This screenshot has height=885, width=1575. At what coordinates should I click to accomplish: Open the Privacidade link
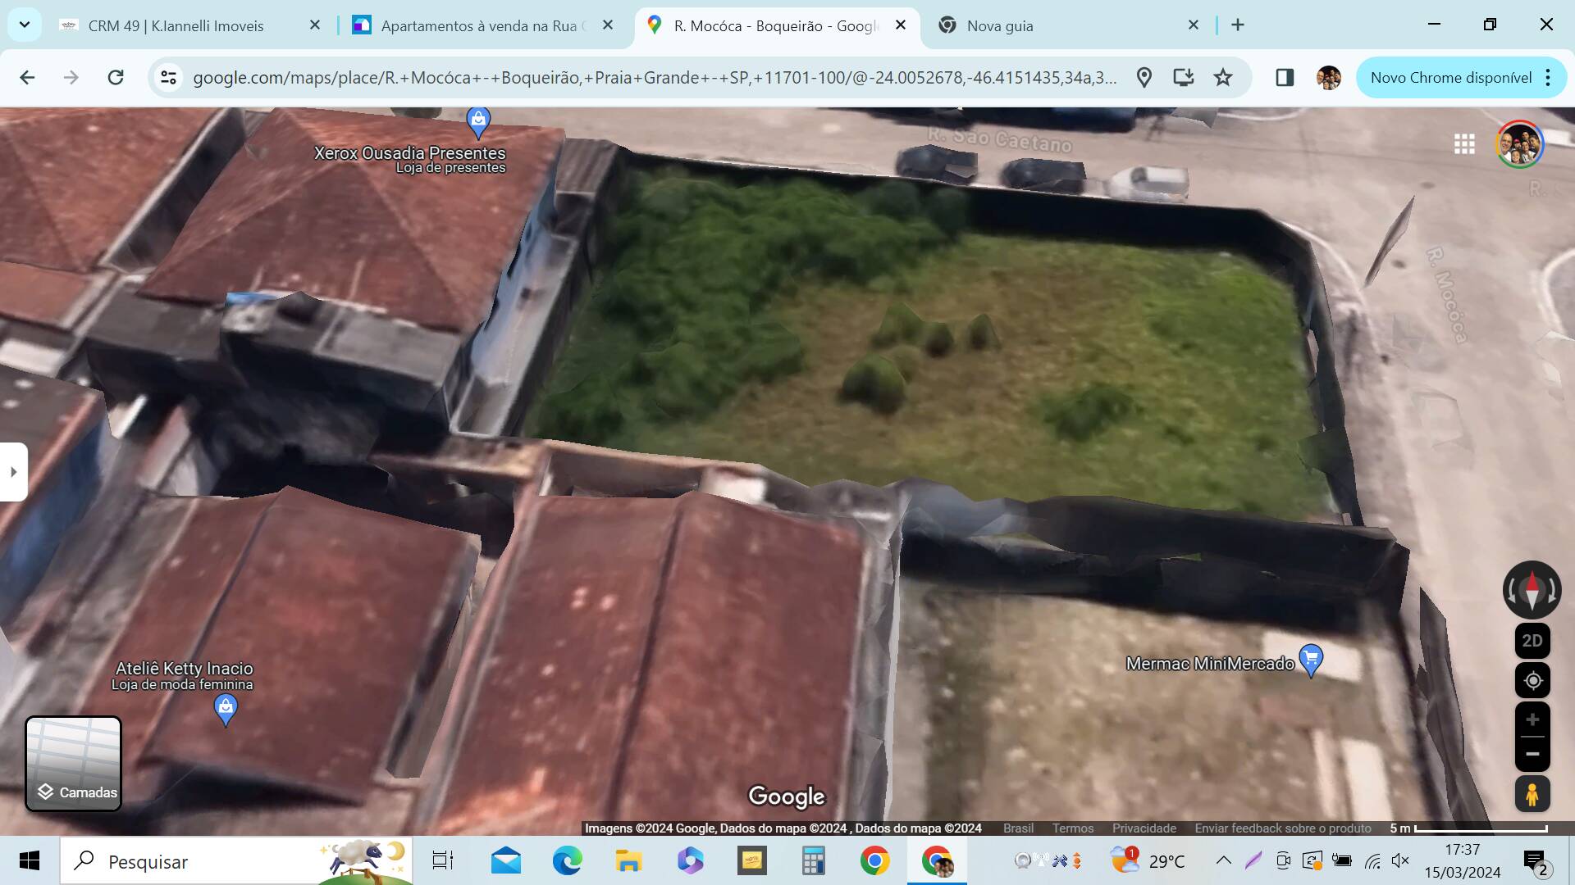click(1144, 828)
